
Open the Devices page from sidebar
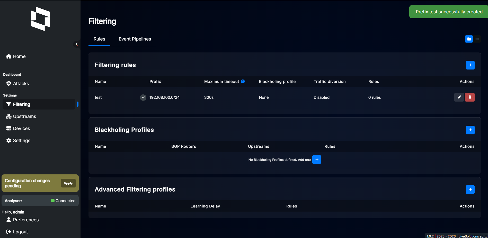(x=22, y=128)
